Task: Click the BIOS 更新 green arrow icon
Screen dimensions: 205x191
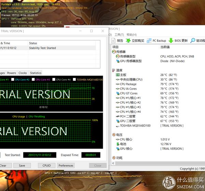Action: (171, 41)
